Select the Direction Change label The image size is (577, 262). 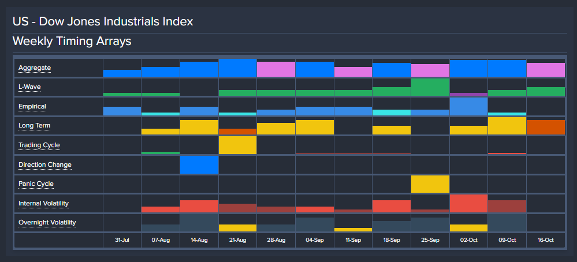[45, 165]
